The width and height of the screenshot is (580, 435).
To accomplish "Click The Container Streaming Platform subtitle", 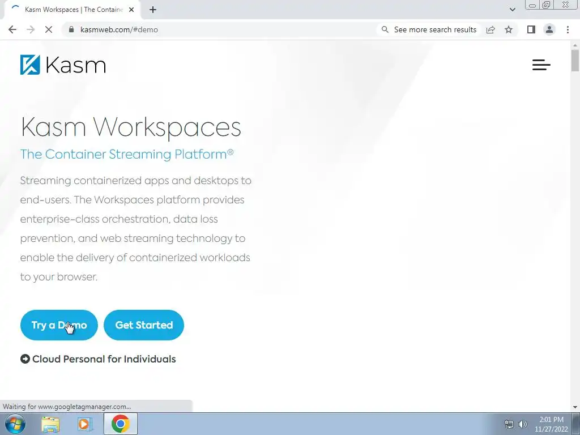I will (127, 154).
